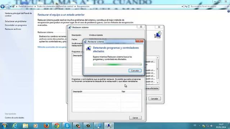Open address bar history dropdown
This screenshot has width=230, height=129.
pyautogui.click(x=182, y=6)
